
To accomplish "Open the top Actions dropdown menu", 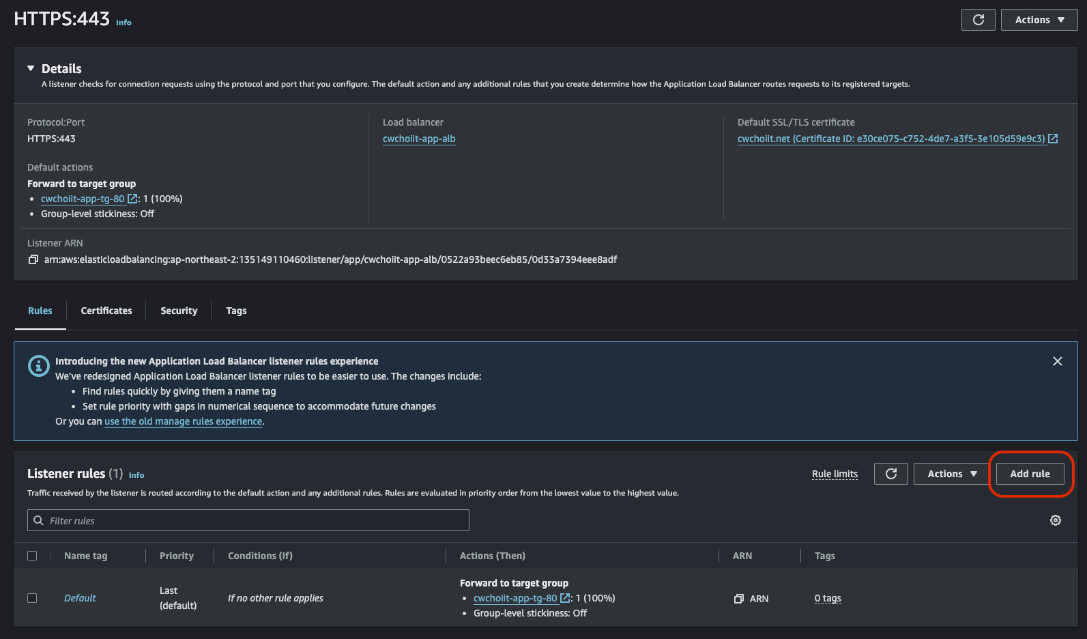I will 1039,20.
